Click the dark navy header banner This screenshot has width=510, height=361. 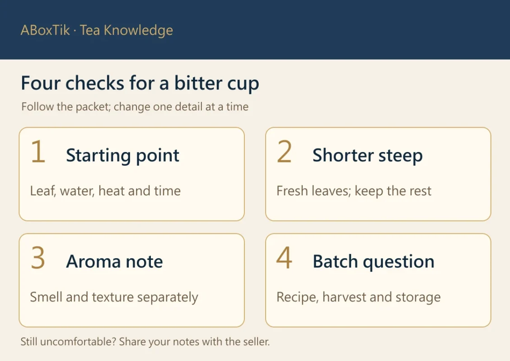click(x=255, y=30)
